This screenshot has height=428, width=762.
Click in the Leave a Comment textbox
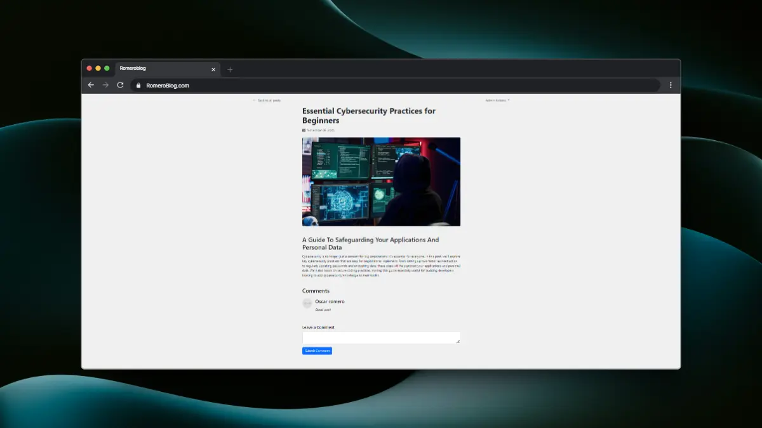coord(381,337)
